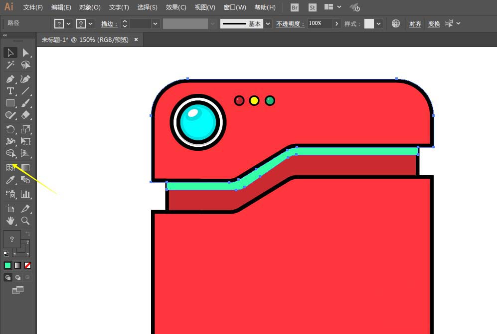Select the Column Graph tool
This screenshot has height=334, width=497.
(25, 194)
